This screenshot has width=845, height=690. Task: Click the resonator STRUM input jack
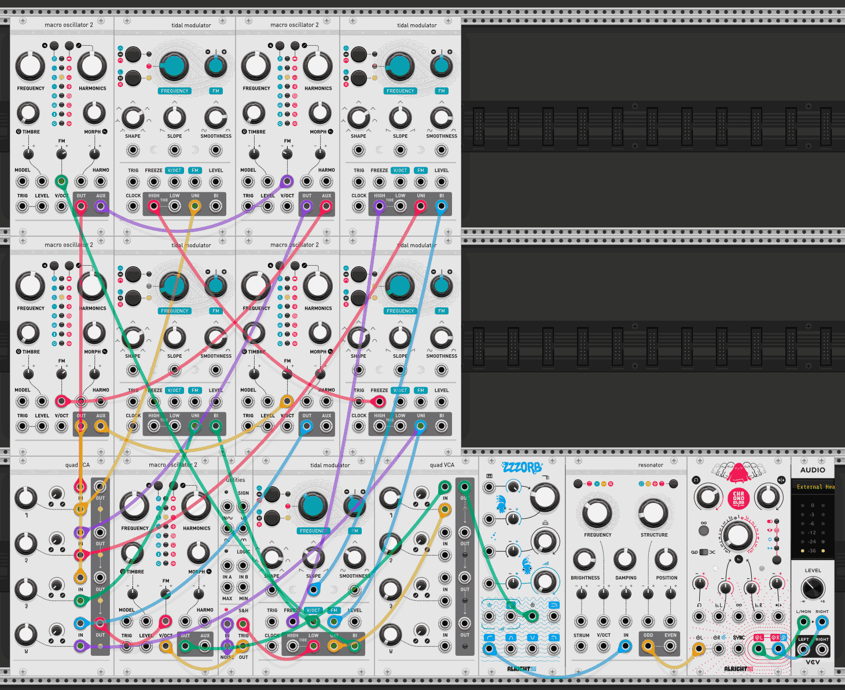coord(581,647)
